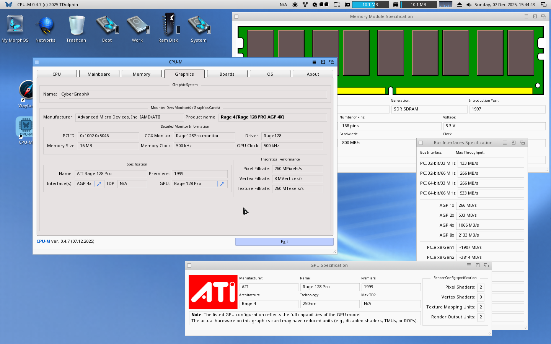Switch to the Boards tab
Screen dimensions: 551x344
tap(227, 74)
